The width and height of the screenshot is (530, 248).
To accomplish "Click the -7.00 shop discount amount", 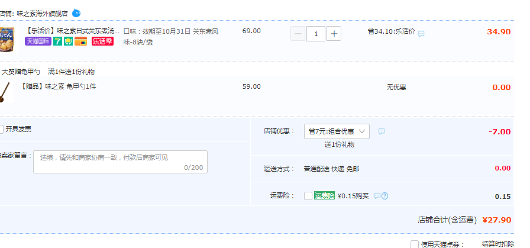I will [x=500, y=131].
